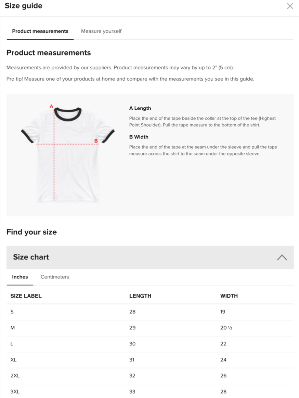Click the red B width marker
The width and height of the screenshot is (299, 398).
coord(96,141)
